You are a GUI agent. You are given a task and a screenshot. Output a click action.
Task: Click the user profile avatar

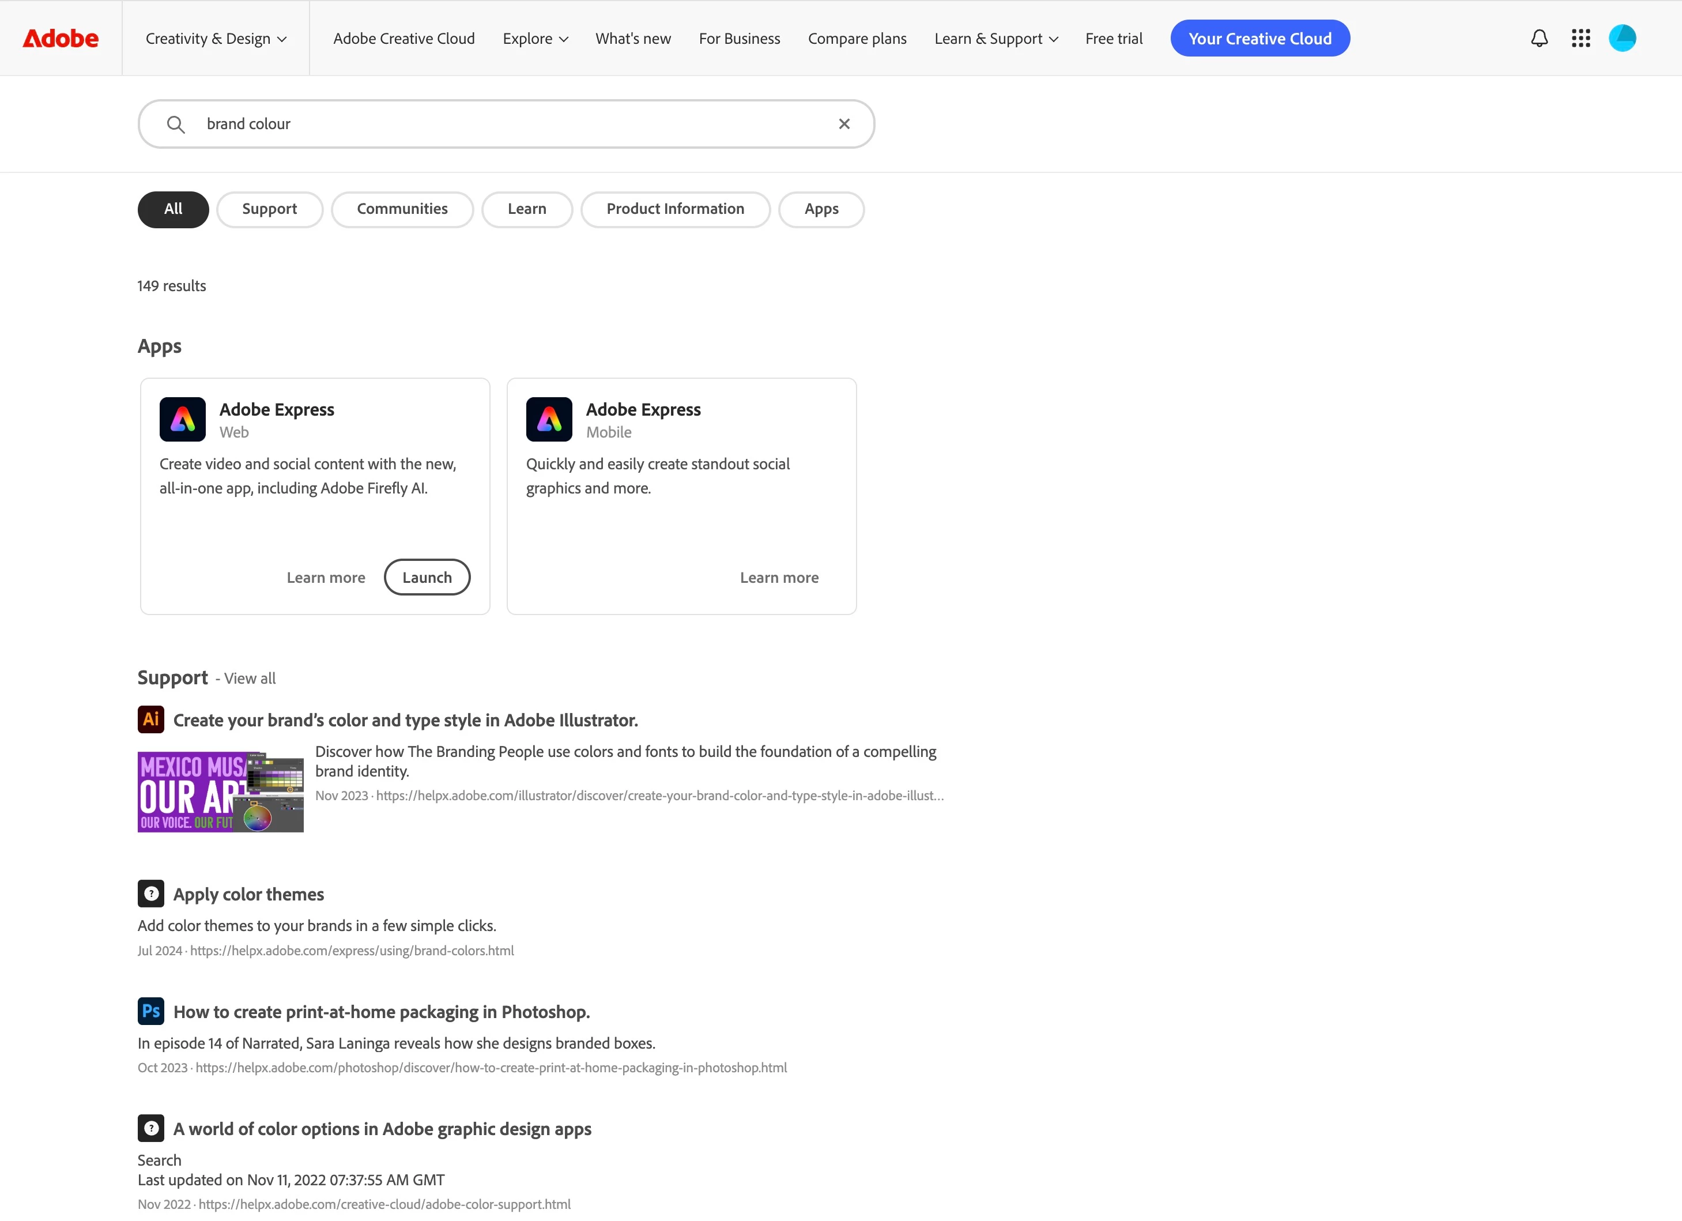tap(1622, 39)
